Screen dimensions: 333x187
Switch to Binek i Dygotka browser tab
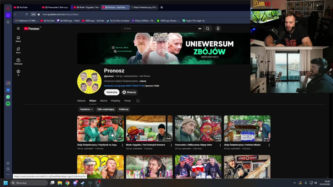point(87,7)
